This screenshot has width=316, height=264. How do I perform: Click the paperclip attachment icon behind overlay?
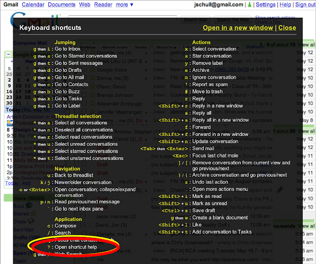(279, 190)
